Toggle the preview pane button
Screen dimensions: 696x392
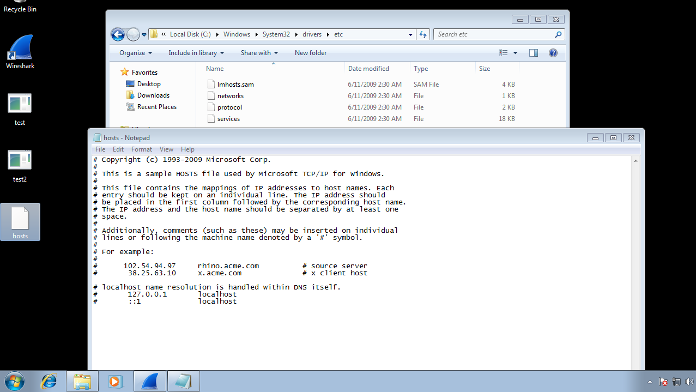[534, 53]
